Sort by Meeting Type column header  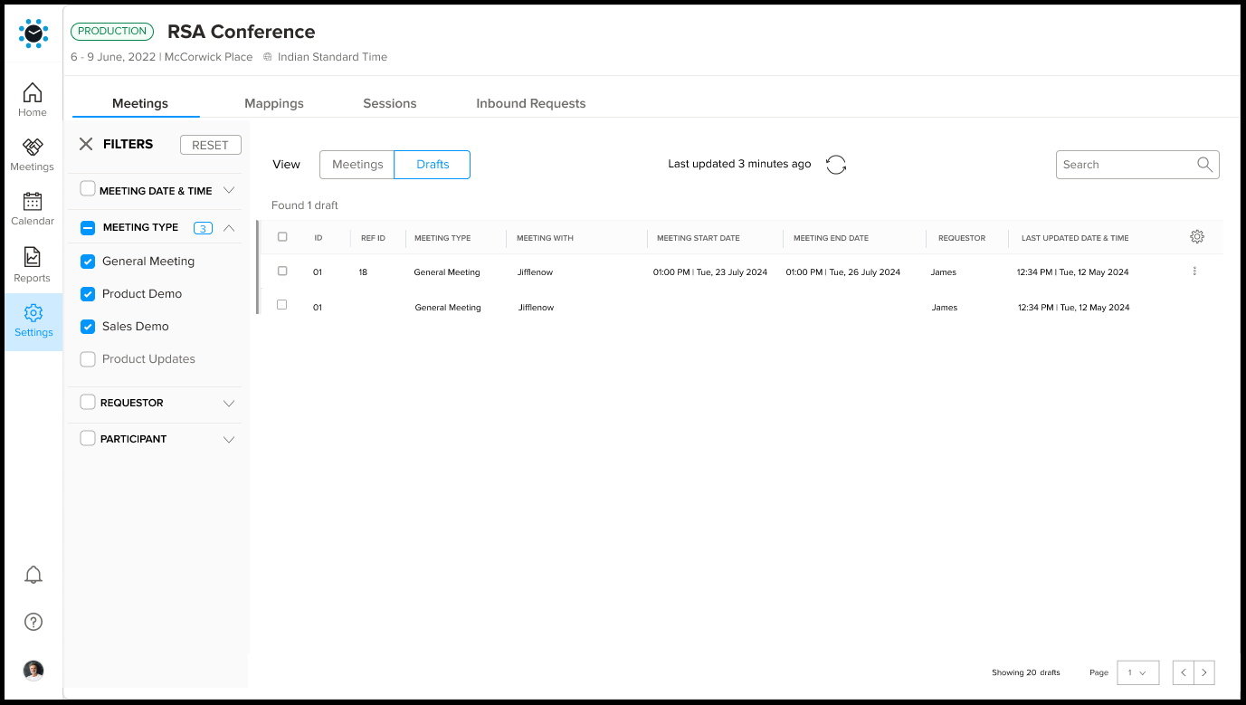tap(442, 238)
